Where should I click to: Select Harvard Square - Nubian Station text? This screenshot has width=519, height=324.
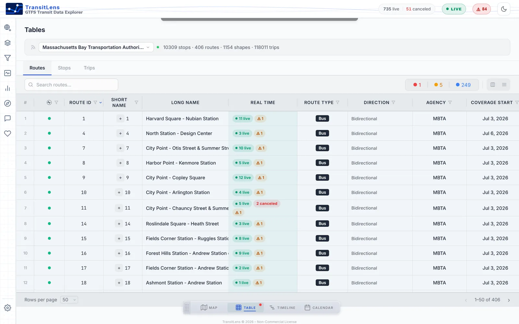click(182, 119)
